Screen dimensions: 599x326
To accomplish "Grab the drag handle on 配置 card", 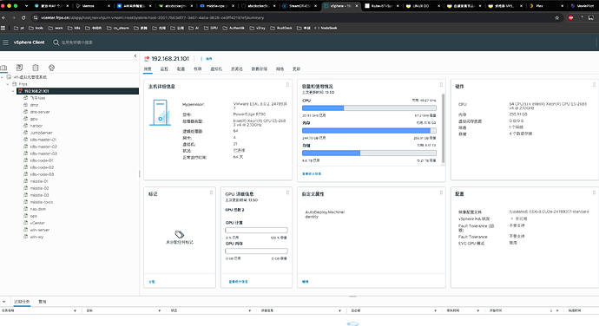I will (x=594, y=192).
